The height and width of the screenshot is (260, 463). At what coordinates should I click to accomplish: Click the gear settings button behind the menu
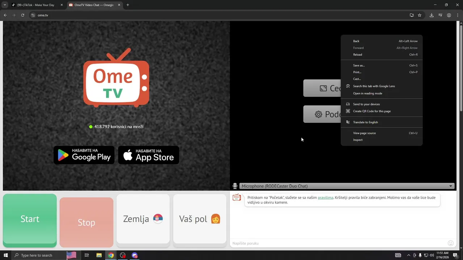pos(322,114)
